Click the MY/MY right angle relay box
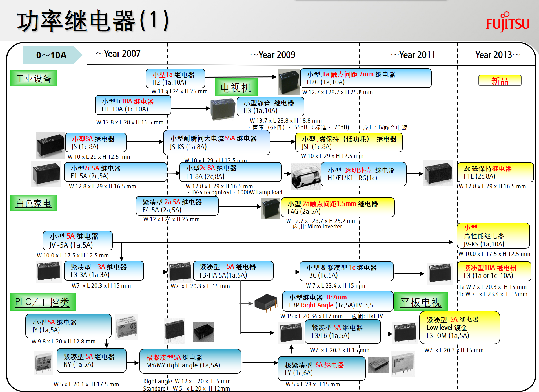The image size is (539, 392). coord(190,361)
